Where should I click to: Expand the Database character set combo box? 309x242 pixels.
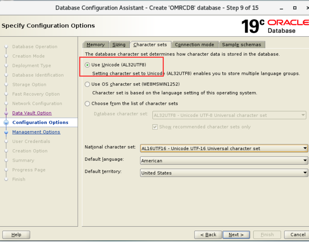point(302,115)
